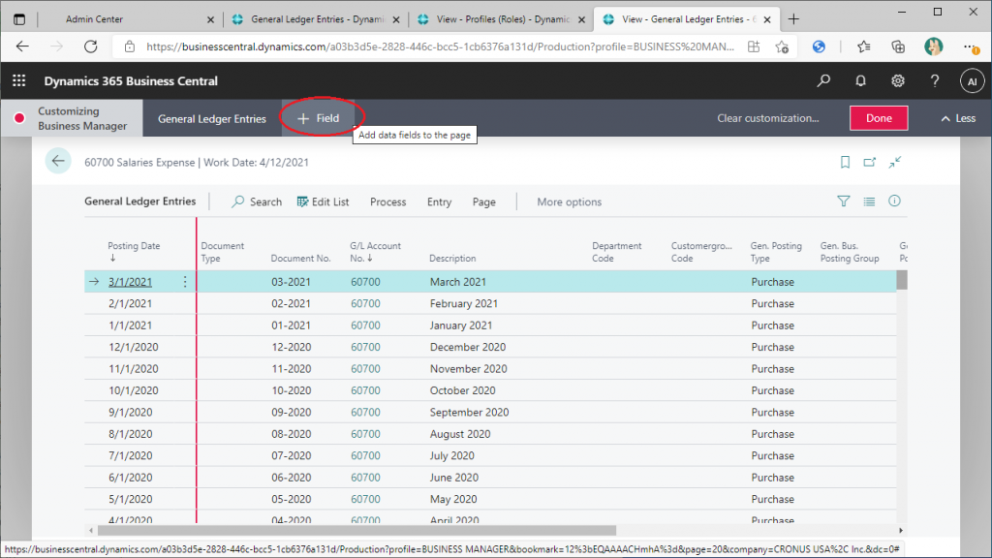This screenshot has height=558, width=992.
Task: Open notifications bell icon
Action: [860, 81]
